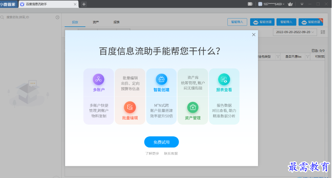
Task: Click the column layout settings icon
Action: point(323,32)
